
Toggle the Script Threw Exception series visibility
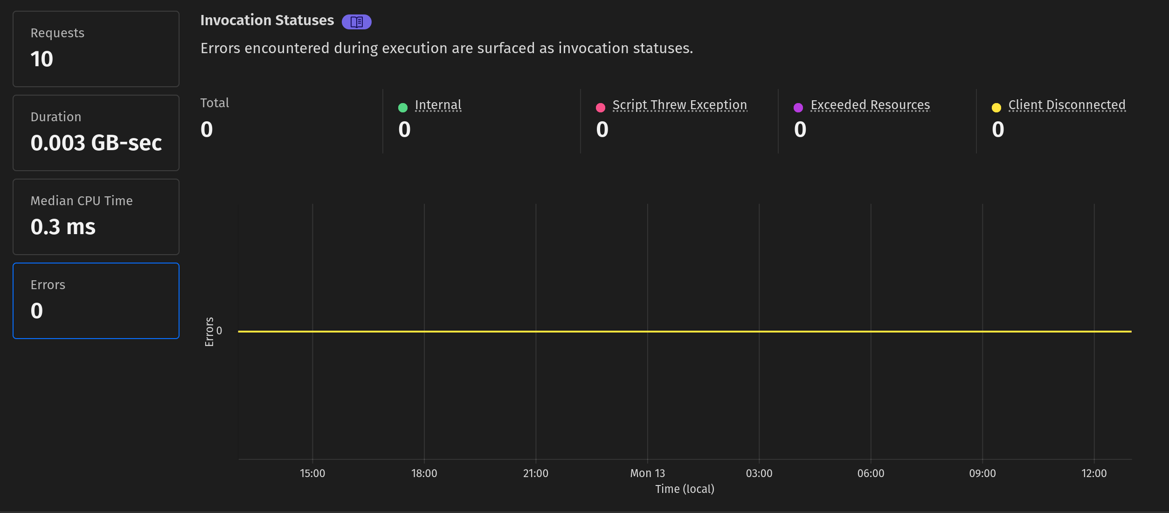coord(679,104)
